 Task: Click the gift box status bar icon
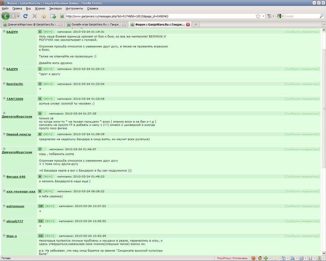[319, 258]
